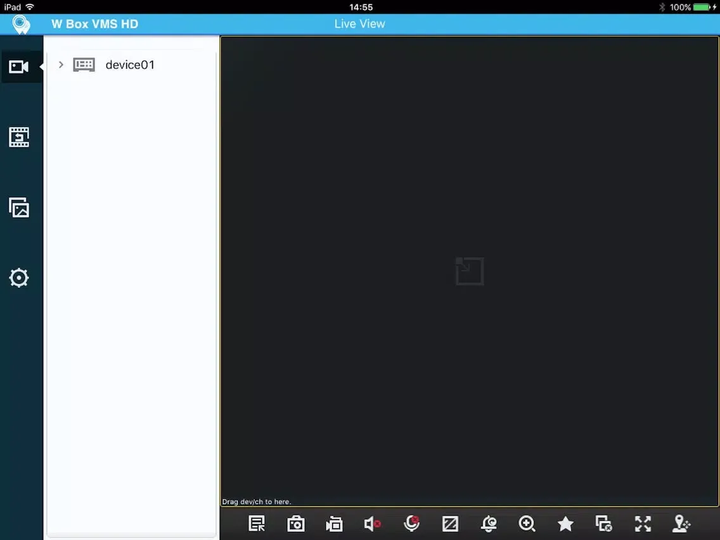Open the Settings gear in sidebar
720x540 pixels.
point(19,278)
